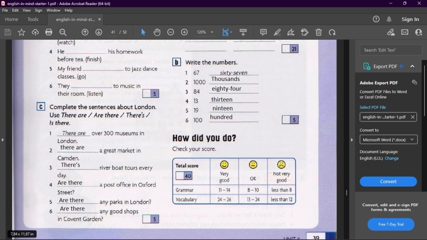Viewport: 427px width, 240px height.
Task: Activate the arrow selection tool
Action: point(143,32)
